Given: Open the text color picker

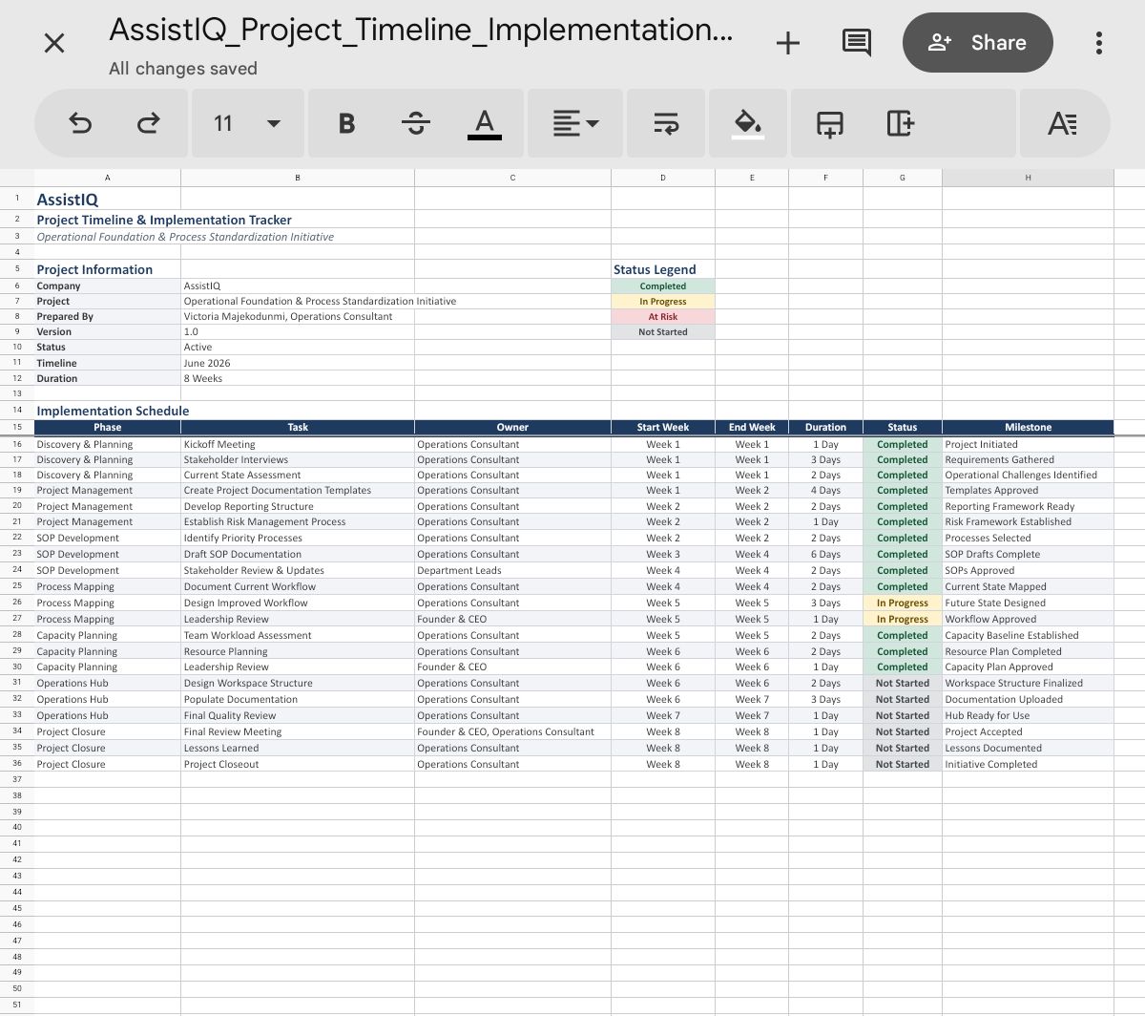Looking at the screenshot, I should point(485,123).
